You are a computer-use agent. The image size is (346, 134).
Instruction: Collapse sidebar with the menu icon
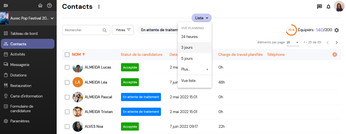6,5
